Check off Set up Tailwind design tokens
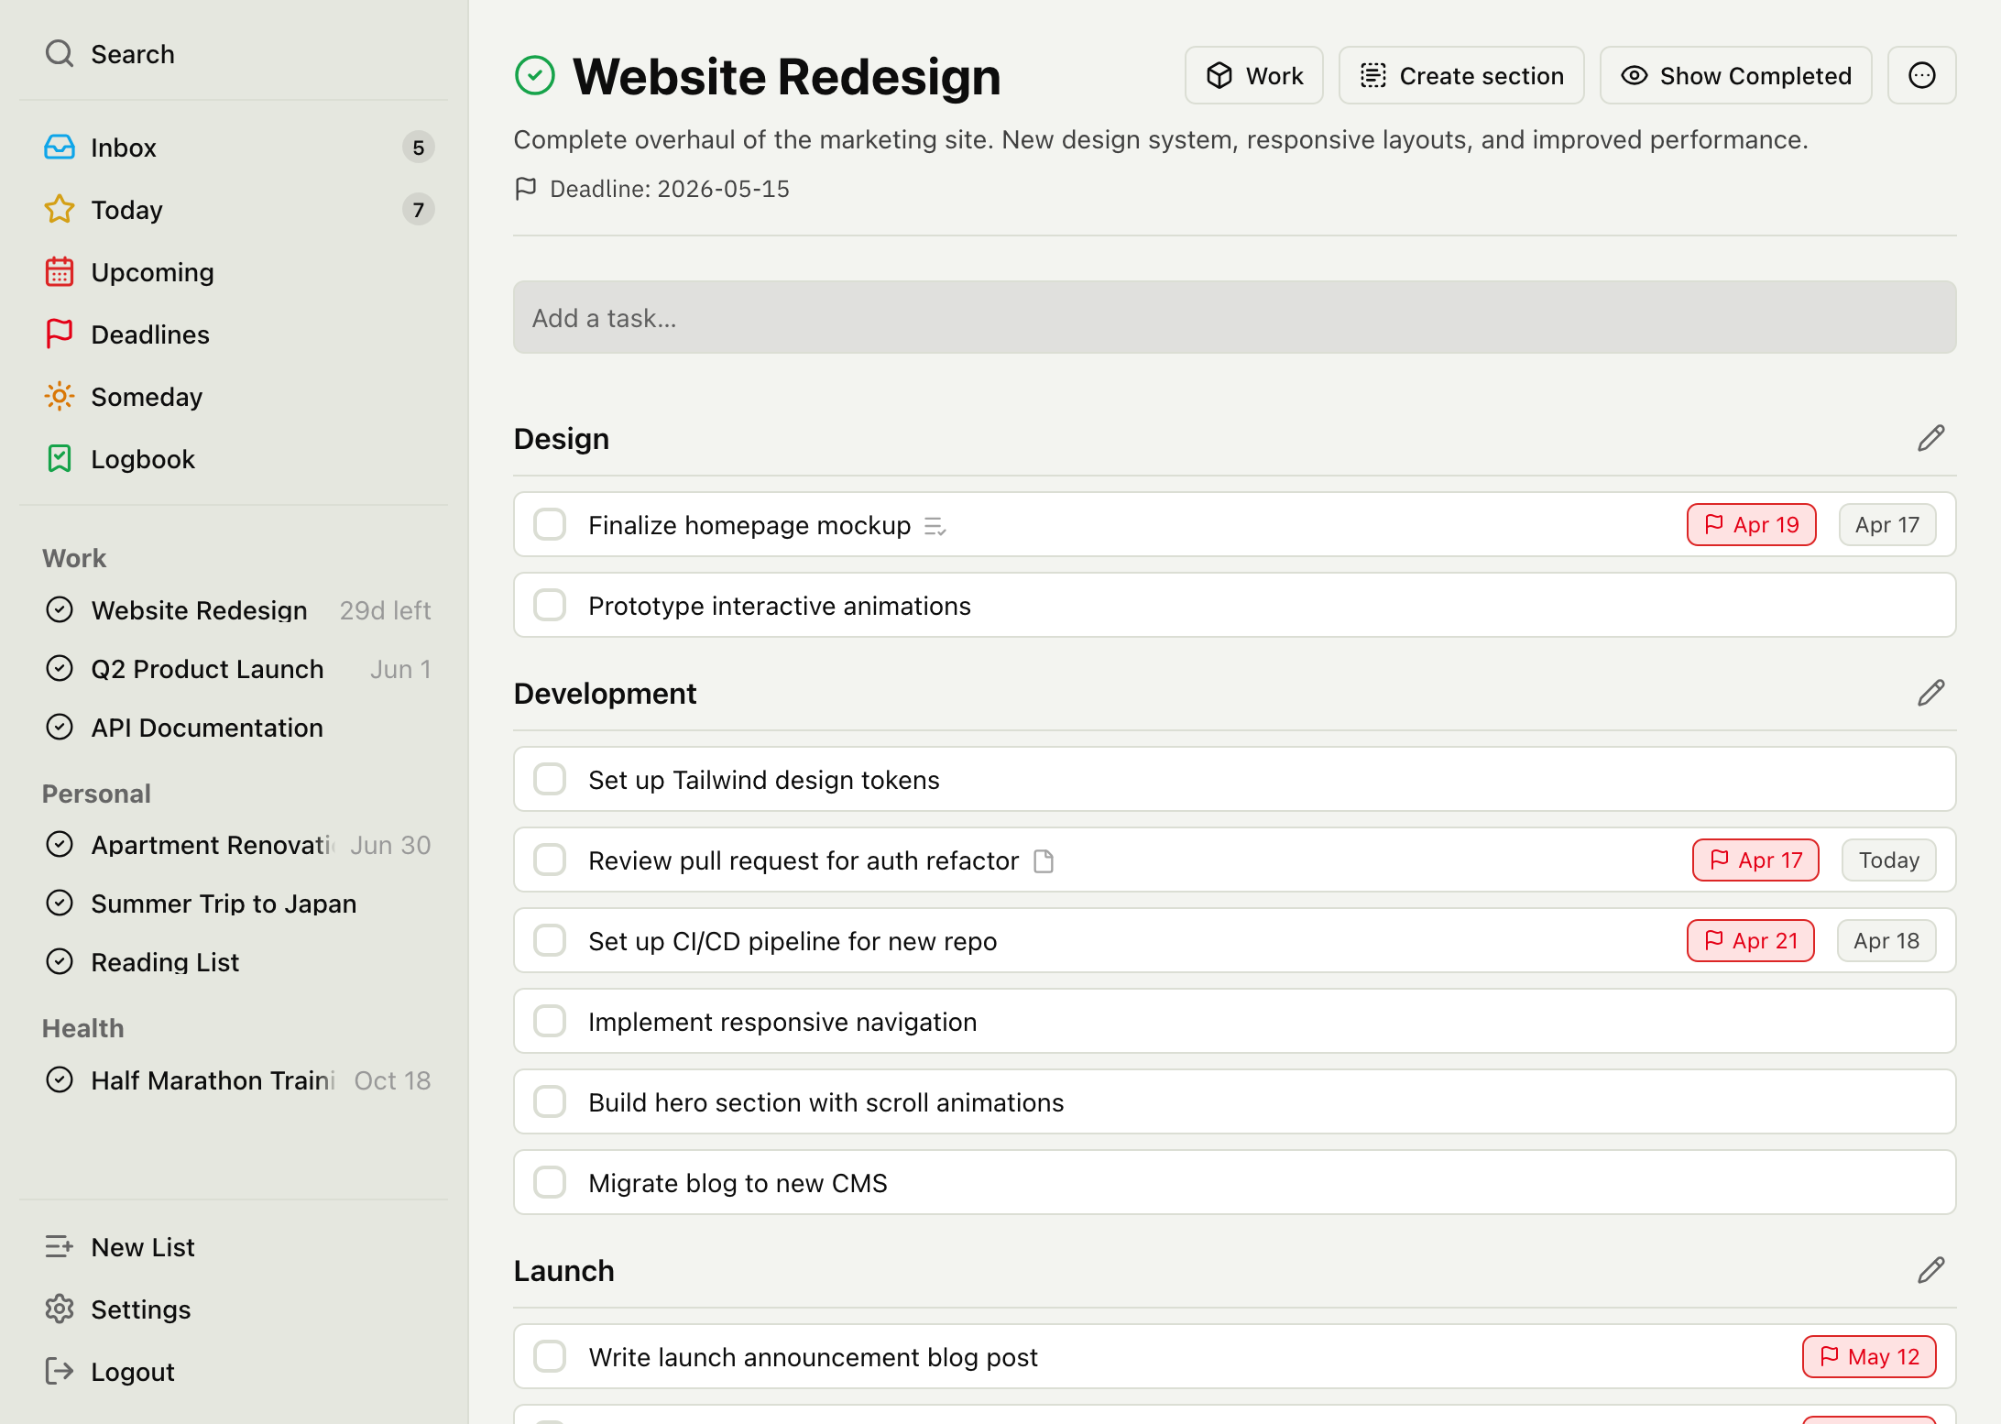The width and height of the screenshot is (2001, 1424). tap(550, 780)
